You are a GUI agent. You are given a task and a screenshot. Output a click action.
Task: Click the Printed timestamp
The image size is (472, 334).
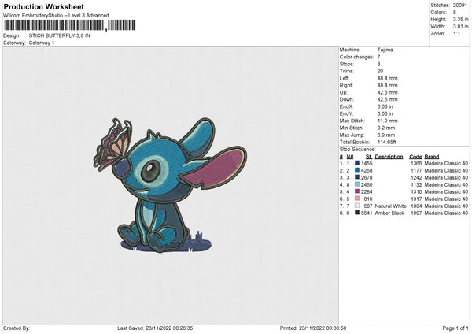pos(313,328)
